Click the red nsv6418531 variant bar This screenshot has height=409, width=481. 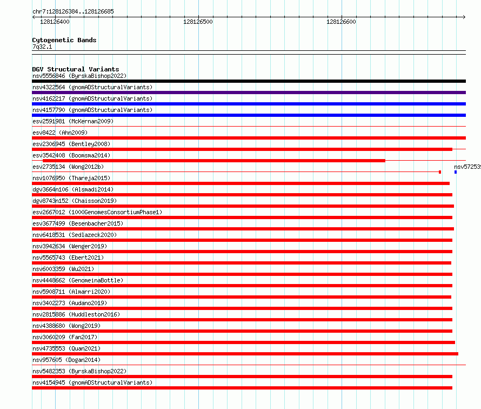click(242, 240)
